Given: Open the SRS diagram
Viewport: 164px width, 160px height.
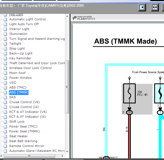Looking at the screenshot, I should [13, 97].
